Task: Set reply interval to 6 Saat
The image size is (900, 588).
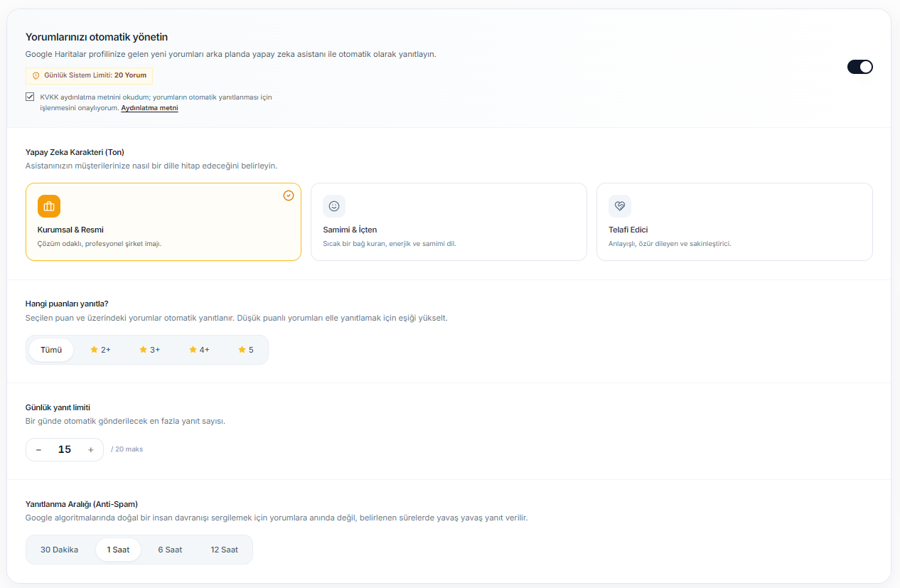Action: click(x=170, y=550)
